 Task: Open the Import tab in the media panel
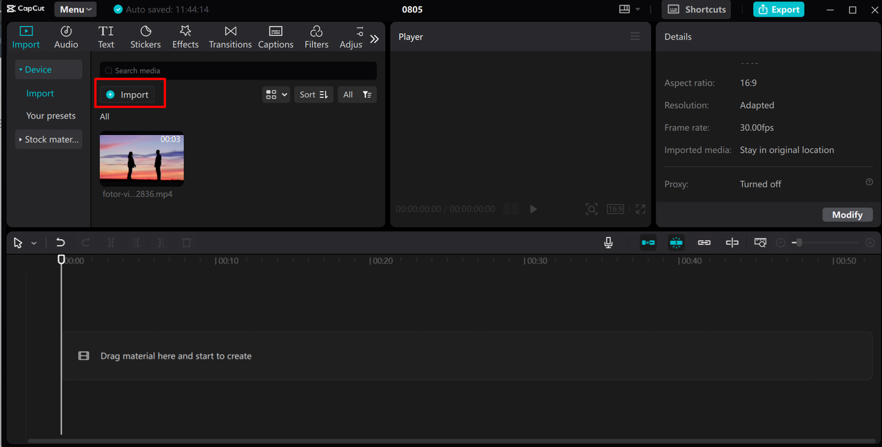[x=26, y=37]
